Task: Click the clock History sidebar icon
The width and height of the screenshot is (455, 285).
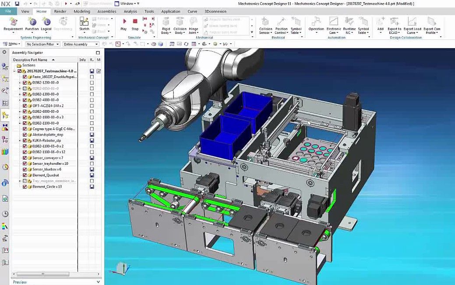Action: [5, 214]
